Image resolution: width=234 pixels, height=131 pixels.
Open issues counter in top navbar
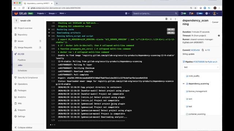click(x=184, y=13)
